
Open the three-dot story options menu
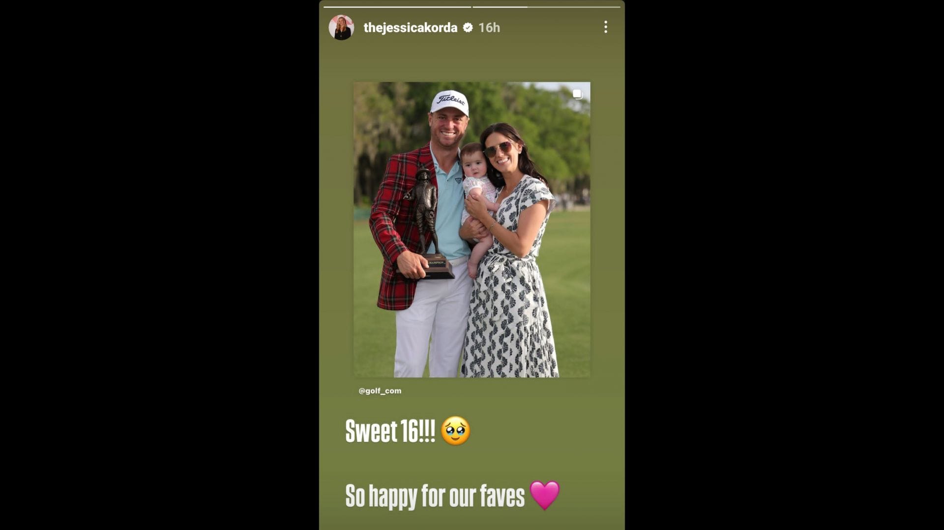[606, 27]
